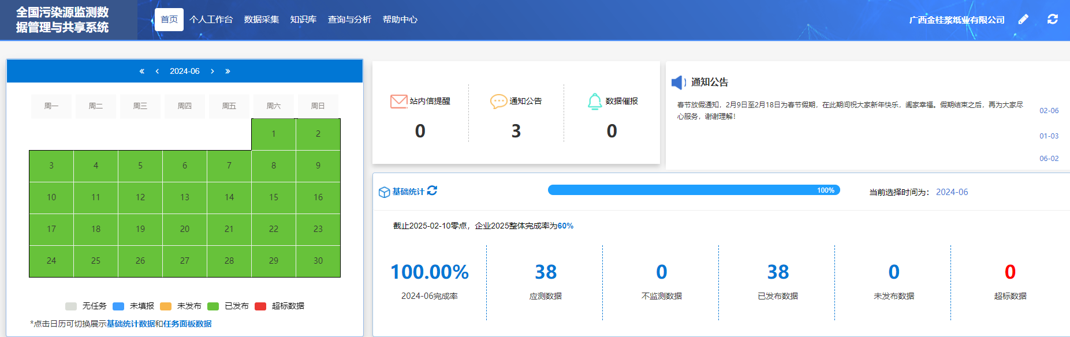Screen dimensions: 1070x337
Task: Click the 数据催报 bell icon
Action: (594, 102)
